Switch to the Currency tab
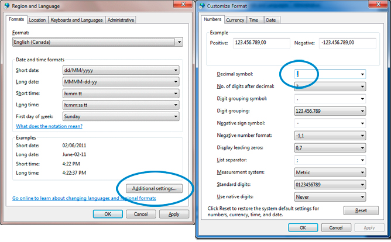 click(235, 20)
